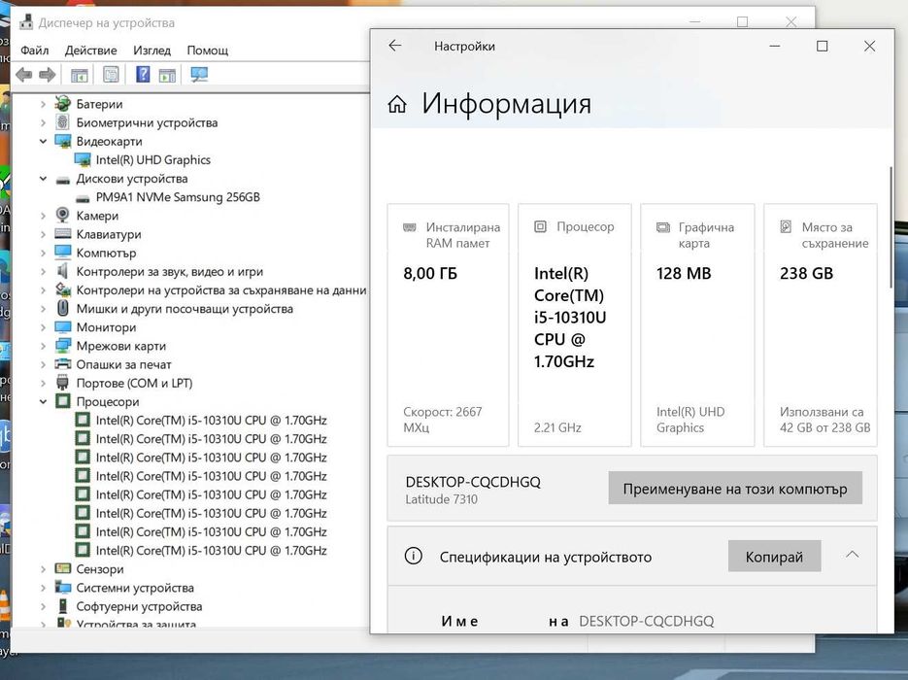Select Контролери на устройства за съхраняване на данни
The height and width of the screenshot is (680, 908).
tap(221, 289)
